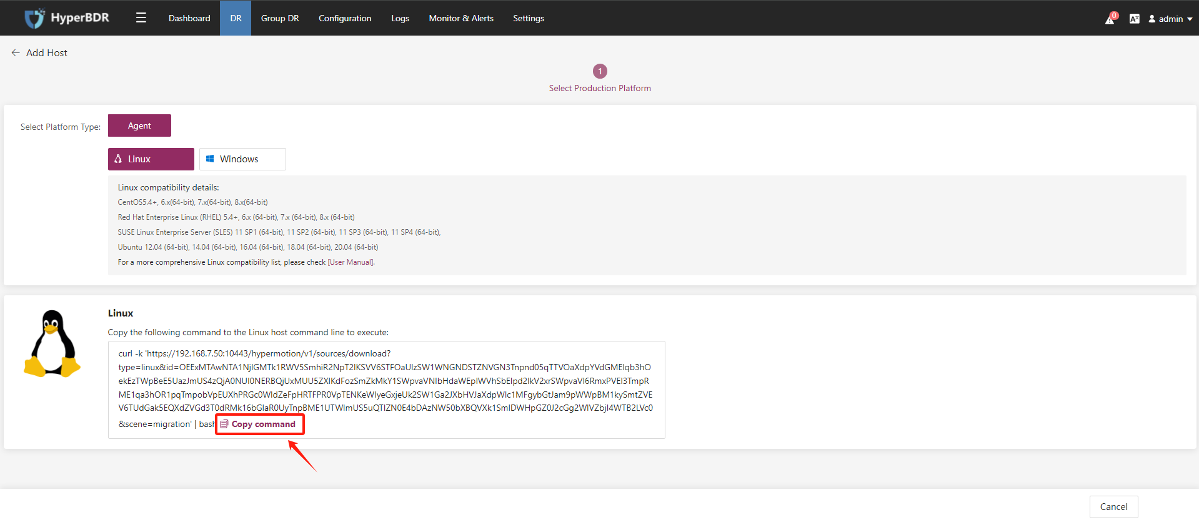Open the Configuration menu
This screenshot has width=1199, height=525.
click(x=345, y=18)
